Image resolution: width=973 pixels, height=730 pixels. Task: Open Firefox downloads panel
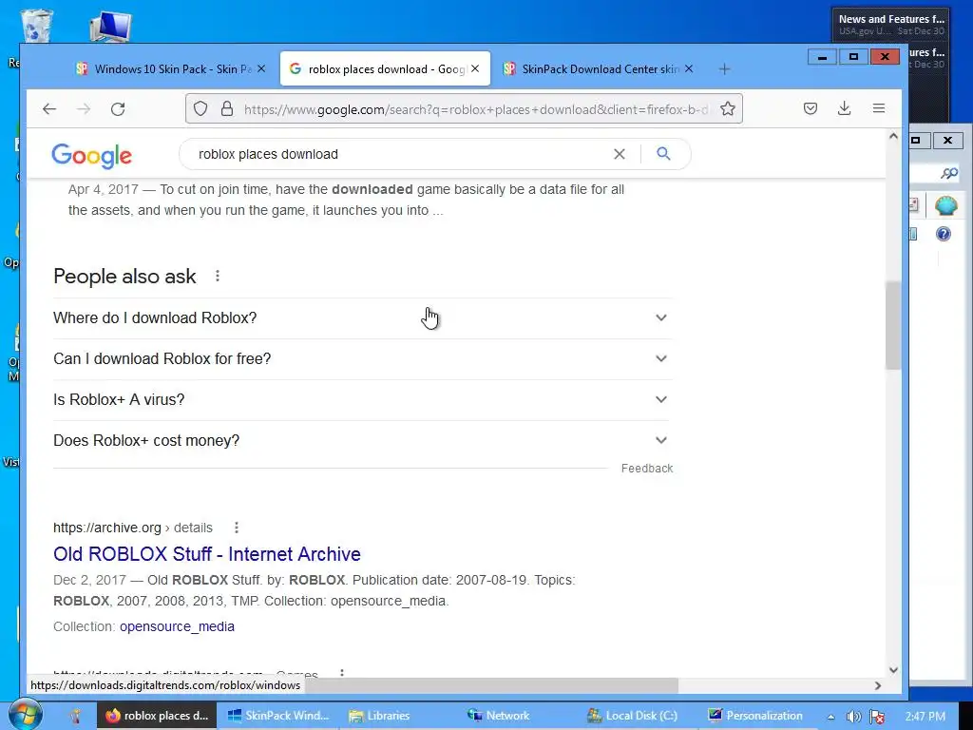pyautogui.click(x=844, y=108)
